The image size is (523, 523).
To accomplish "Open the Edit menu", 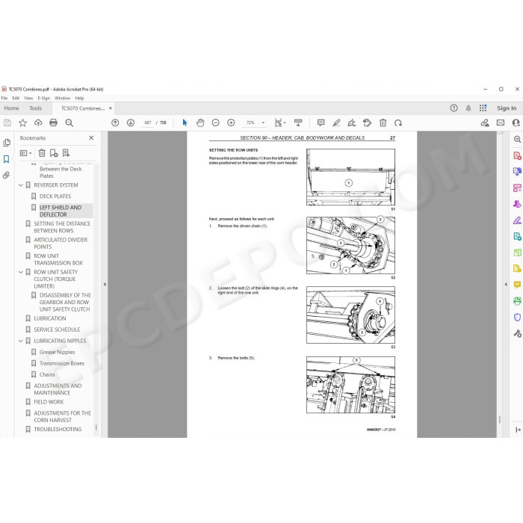I will (16, 98).
